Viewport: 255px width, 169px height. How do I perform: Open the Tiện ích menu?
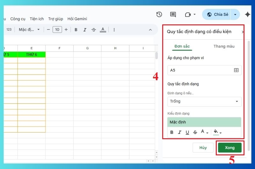[x=37, y=19]
